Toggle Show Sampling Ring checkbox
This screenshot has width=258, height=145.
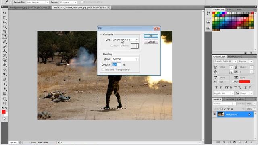coord(82,2)
